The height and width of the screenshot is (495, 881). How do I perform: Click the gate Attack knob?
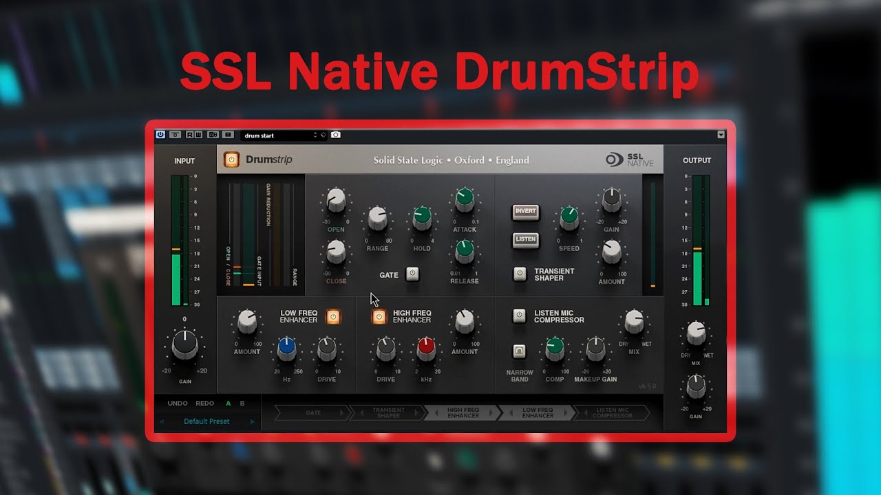click(x=465, y=200)
